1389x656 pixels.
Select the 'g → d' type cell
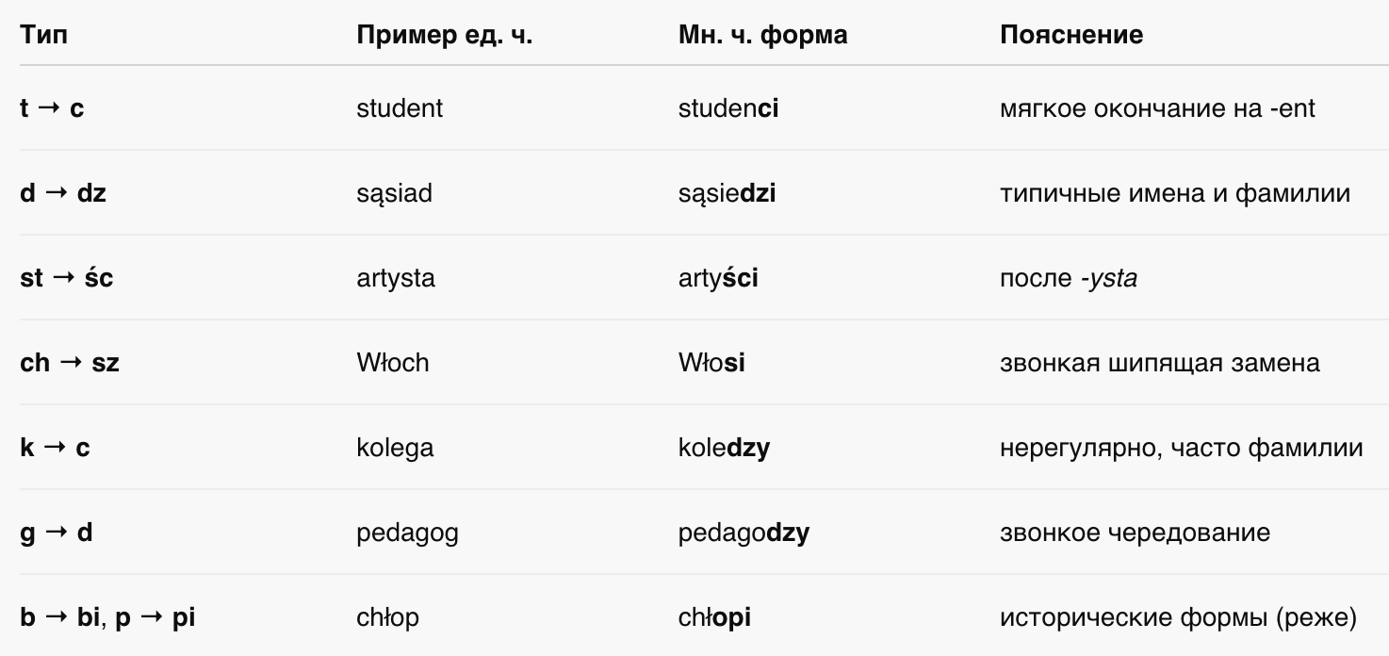[56, 533]
